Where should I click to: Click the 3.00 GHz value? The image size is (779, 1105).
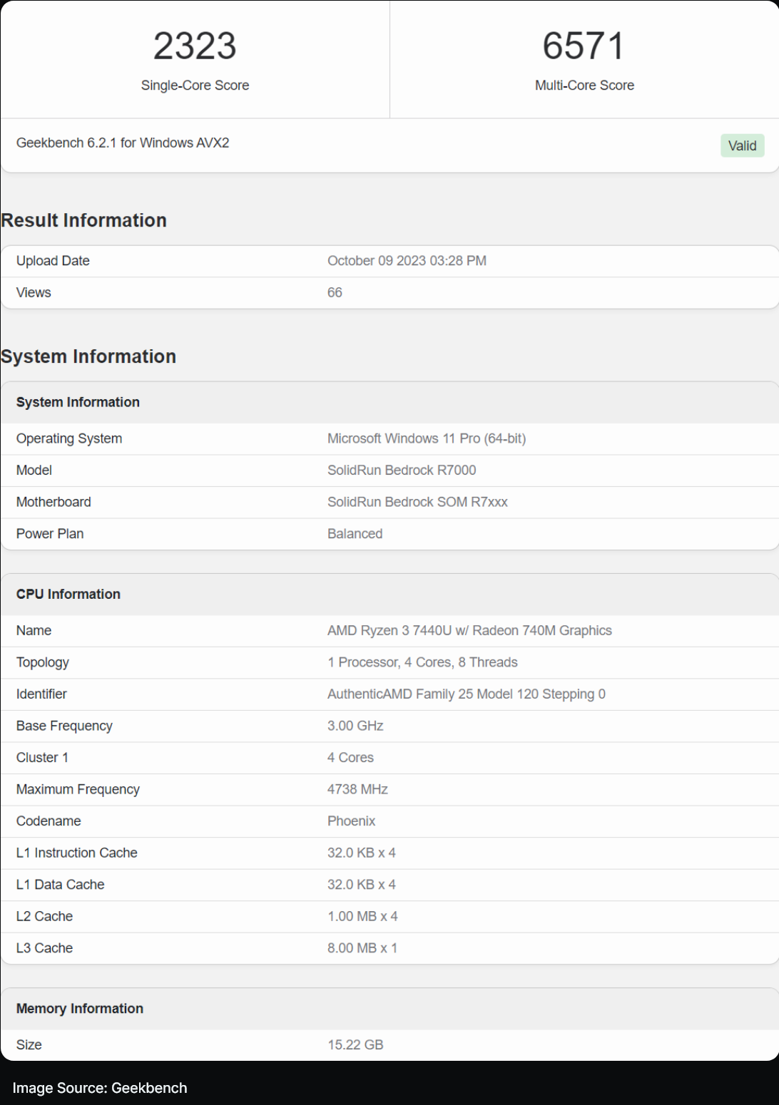point(355,726)
